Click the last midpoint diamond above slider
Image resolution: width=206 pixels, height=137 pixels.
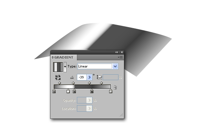click(x=101, y=83)
